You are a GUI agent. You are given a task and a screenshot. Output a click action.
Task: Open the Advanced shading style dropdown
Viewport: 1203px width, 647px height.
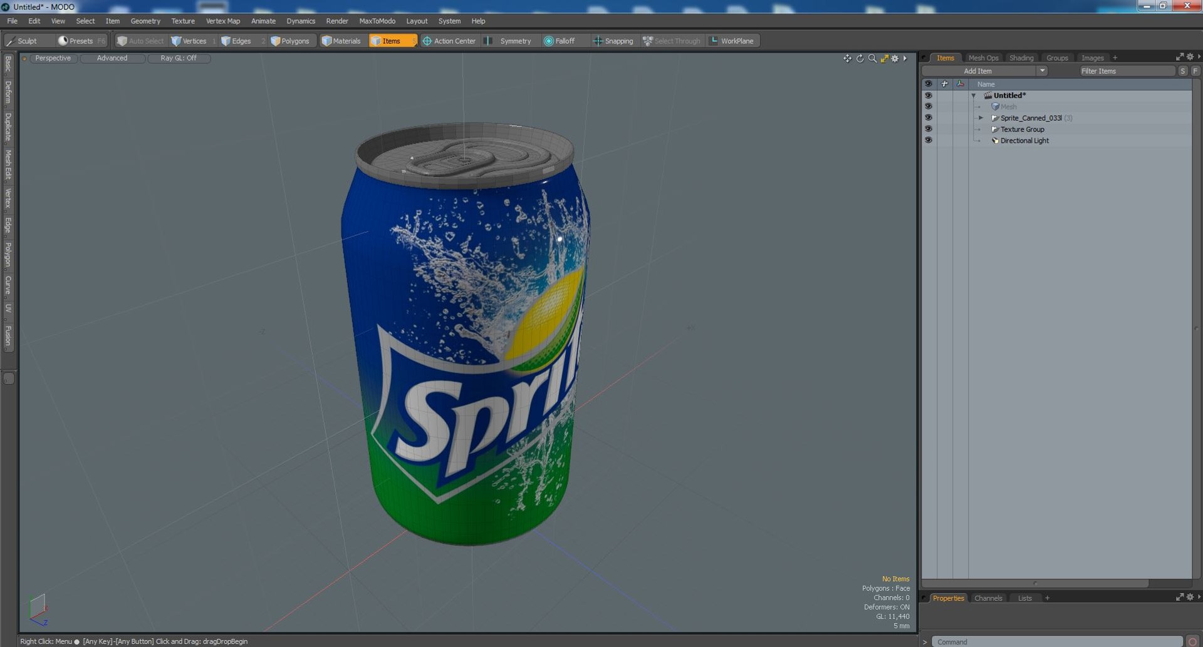coord(112,58)
